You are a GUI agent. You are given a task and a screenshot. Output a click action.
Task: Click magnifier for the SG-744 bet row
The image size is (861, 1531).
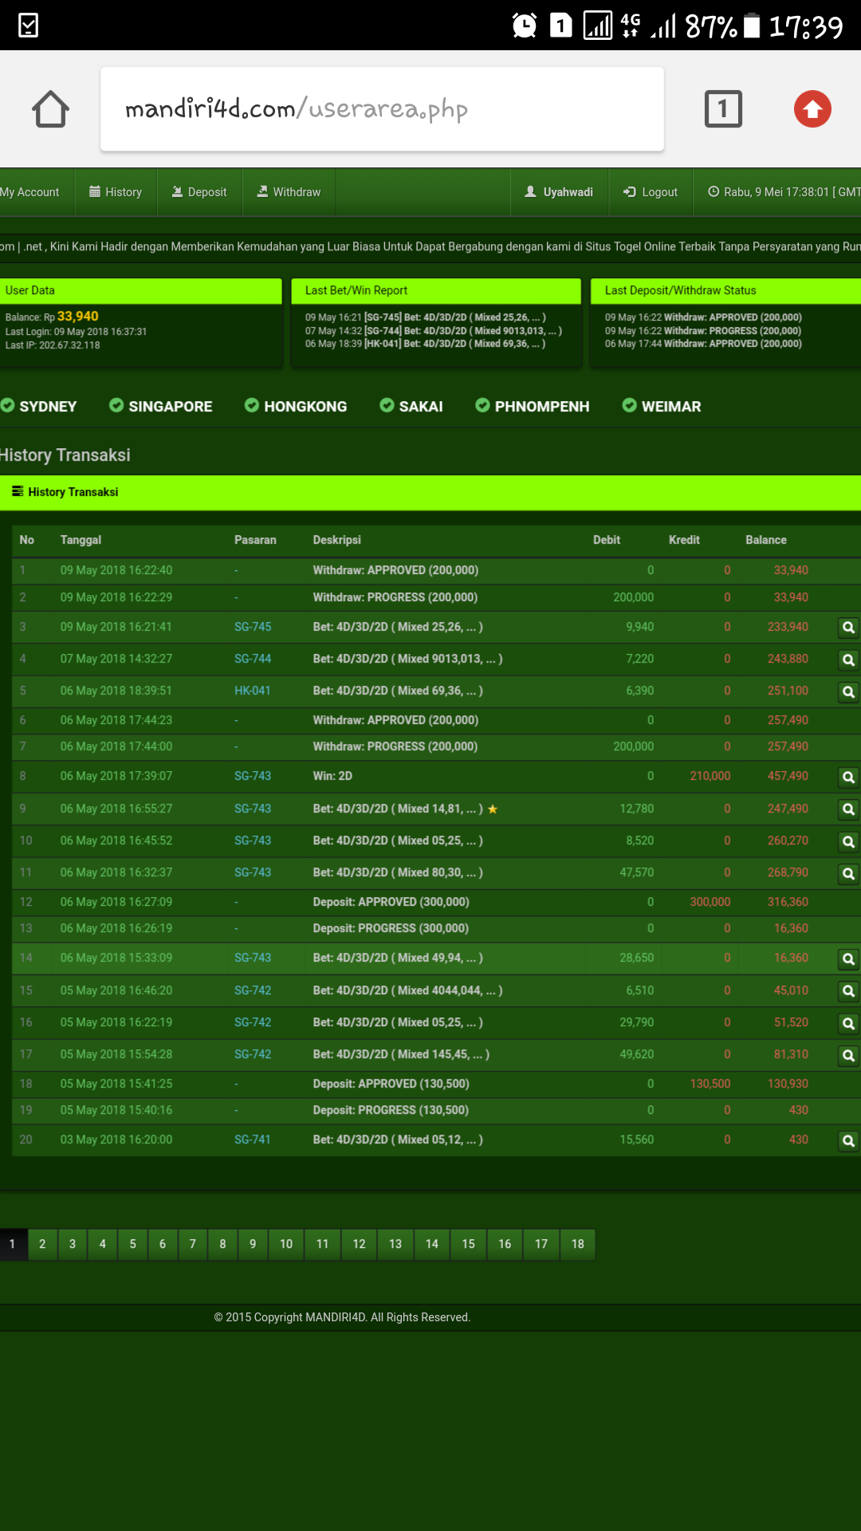click(x=848, y=659)
